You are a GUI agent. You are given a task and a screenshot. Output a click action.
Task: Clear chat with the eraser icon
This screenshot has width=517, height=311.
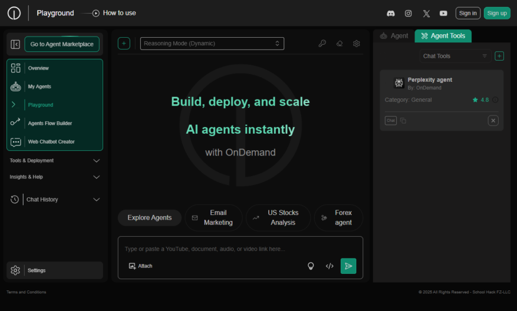(x=340, y=44)
